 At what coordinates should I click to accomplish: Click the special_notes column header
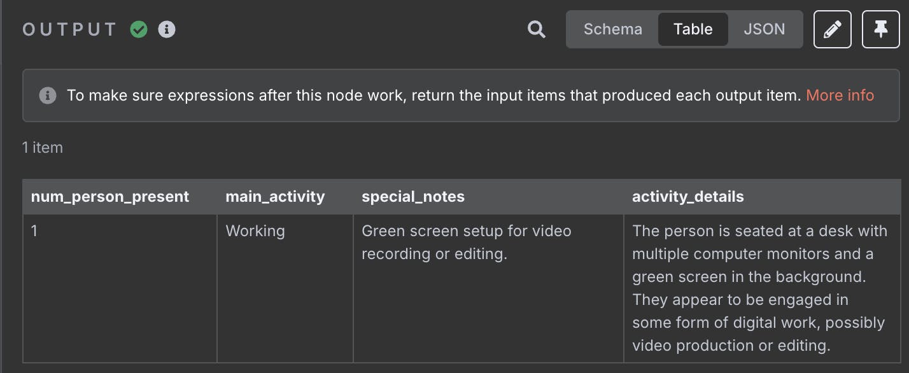pyautogui.click(x=488, y=197)
